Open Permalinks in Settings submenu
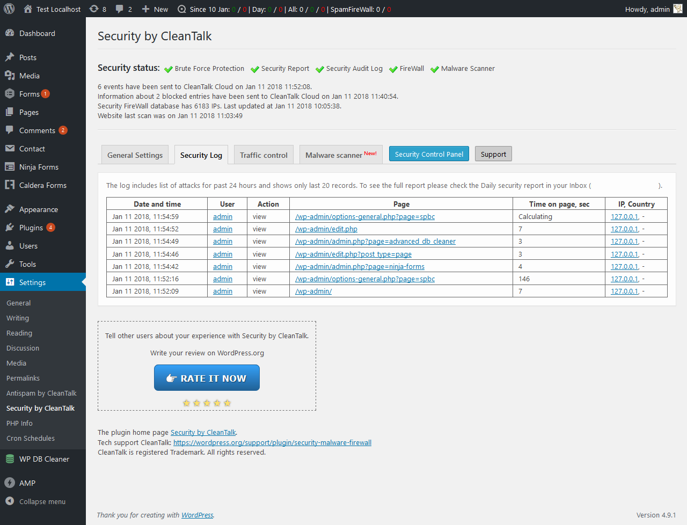The height and width of the screenshot is (525, 687). point(23,378)
